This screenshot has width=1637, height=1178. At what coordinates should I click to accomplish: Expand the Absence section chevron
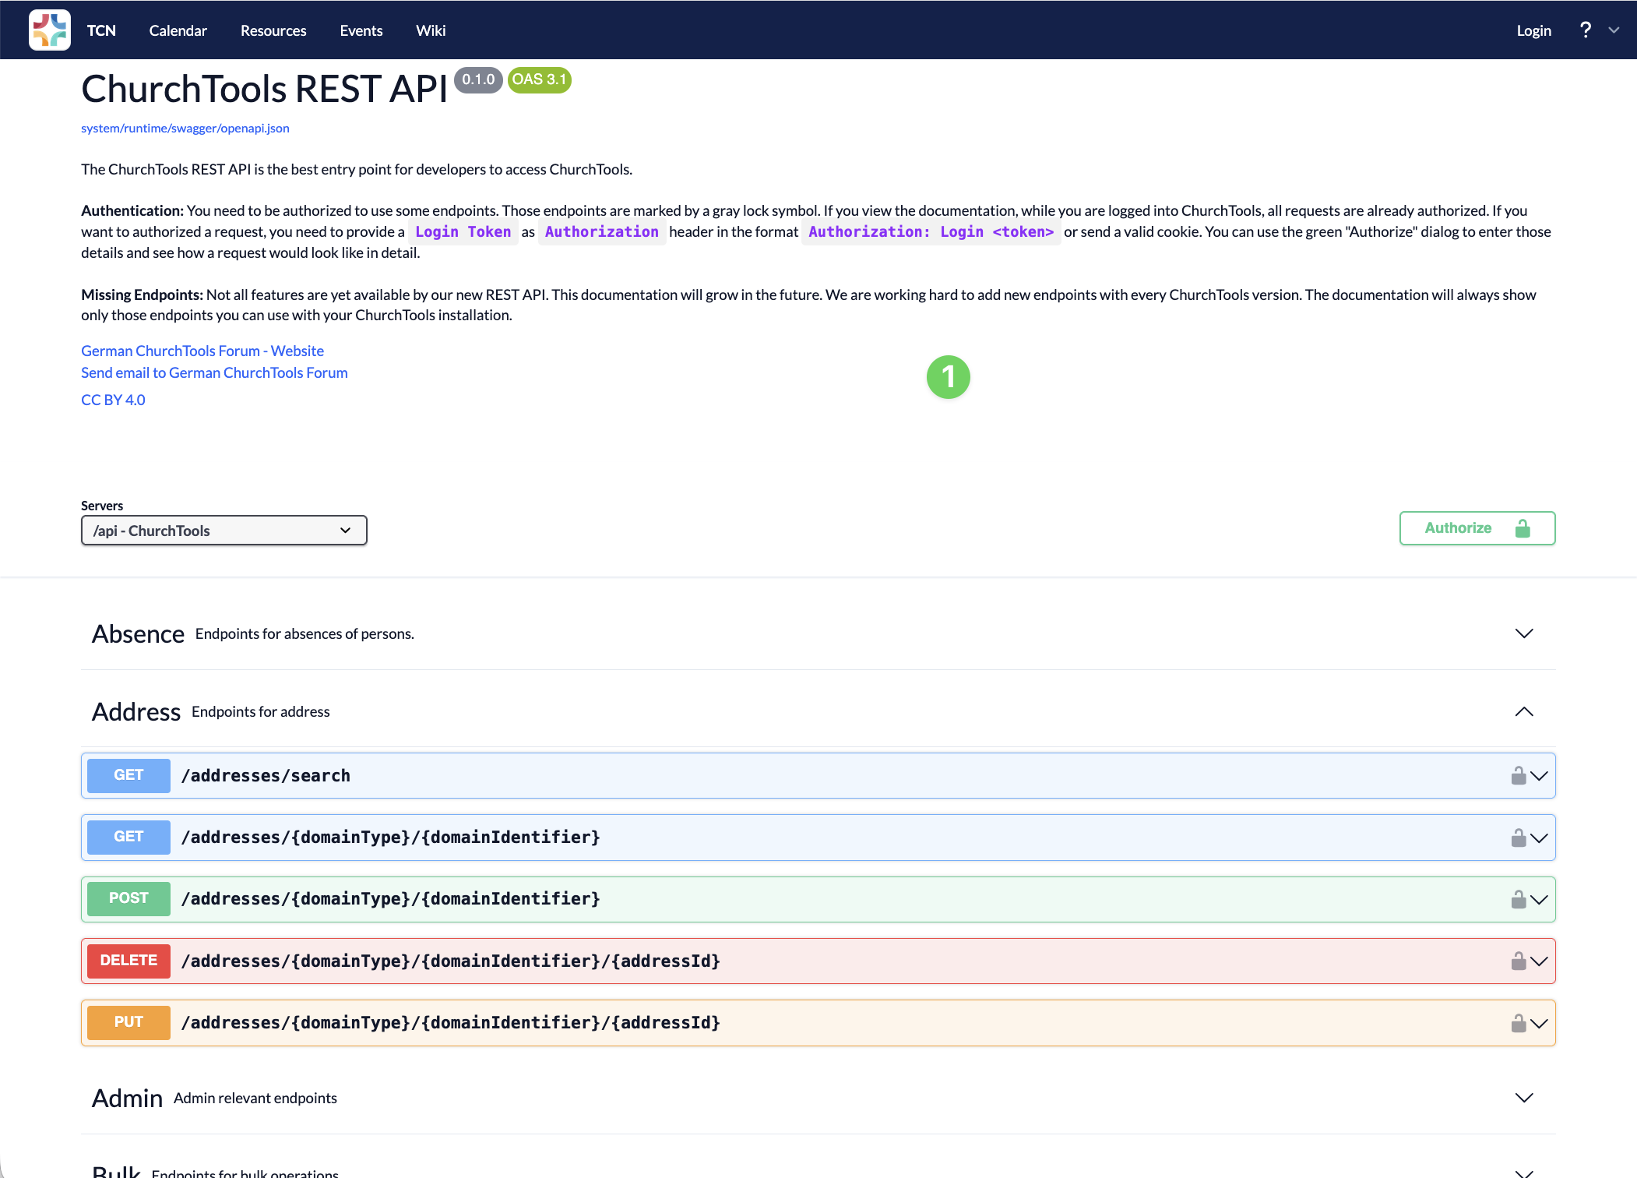click(1524, 633)
